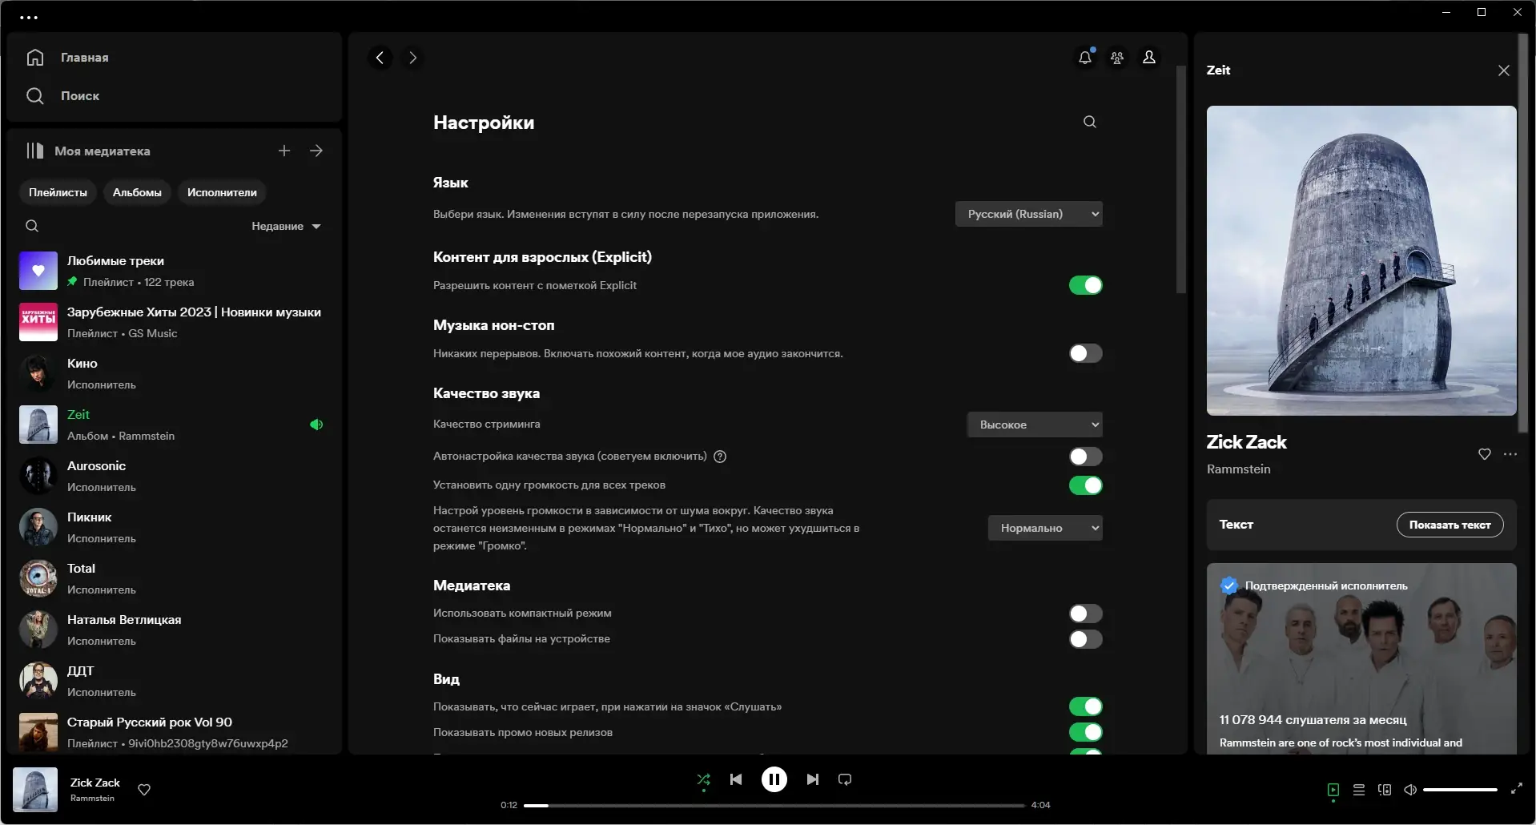
Task: Enable compact library mode toggle
Action: [1086, 614]
